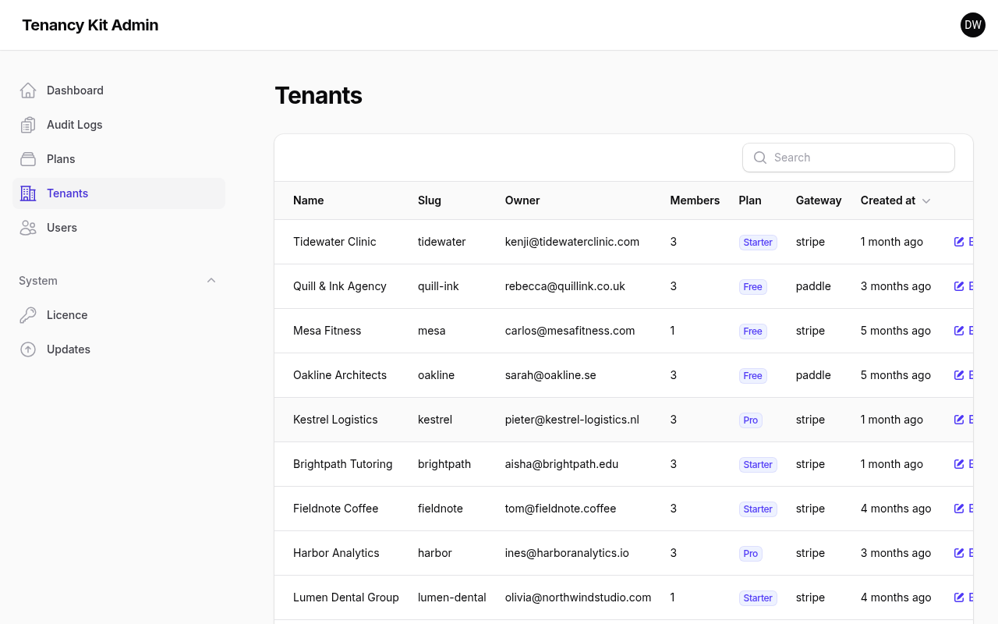Open the Harbor Analytics tenant row
Viewport: 998px width, 624px height.
(624, 553)
